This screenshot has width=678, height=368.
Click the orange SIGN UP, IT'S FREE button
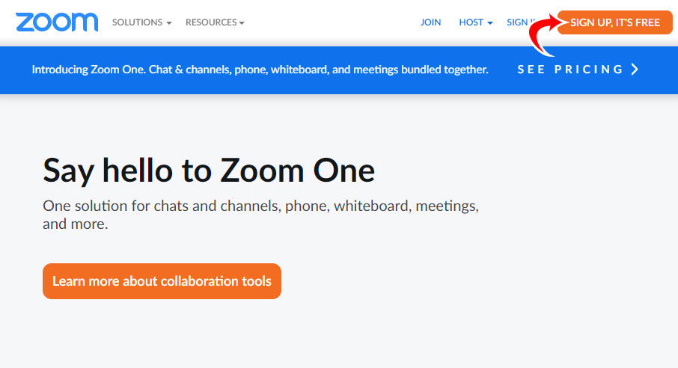point(615,22)
